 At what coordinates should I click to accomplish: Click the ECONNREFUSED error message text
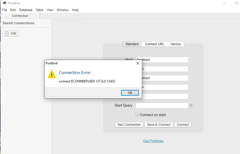87,81
